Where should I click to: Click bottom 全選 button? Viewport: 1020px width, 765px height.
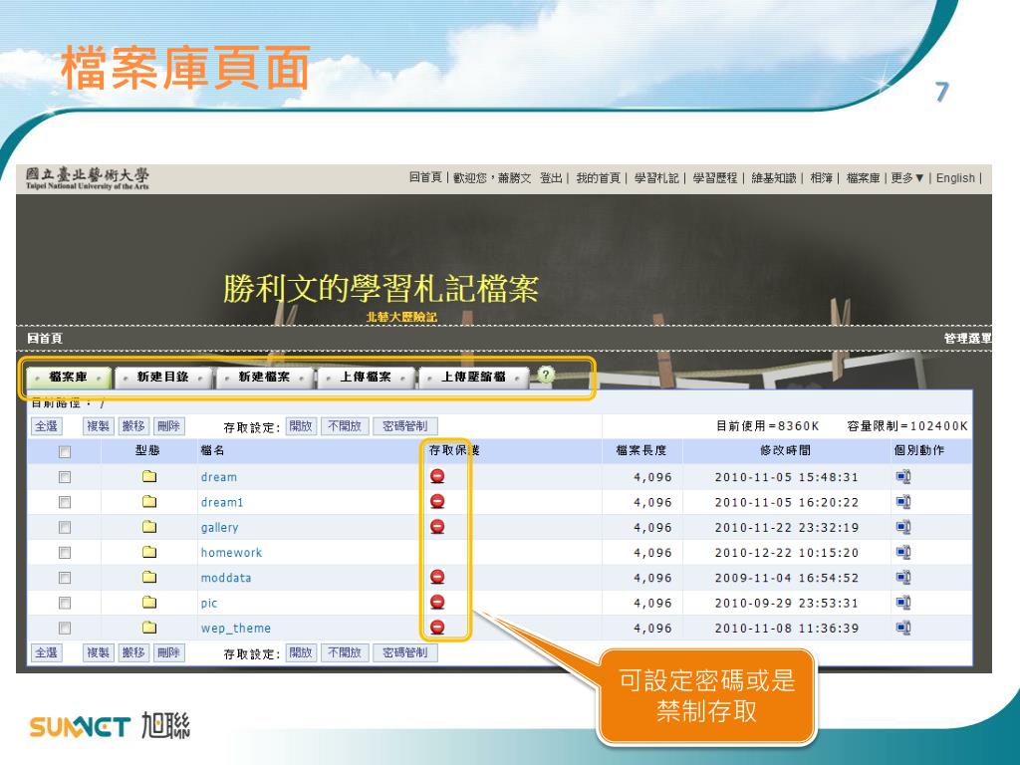click(x=46, y=652)
